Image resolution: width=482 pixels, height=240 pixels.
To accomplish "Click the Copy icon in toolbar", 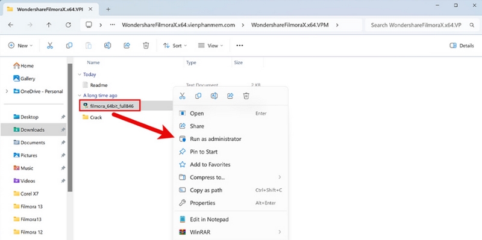I will pos(69,46).
